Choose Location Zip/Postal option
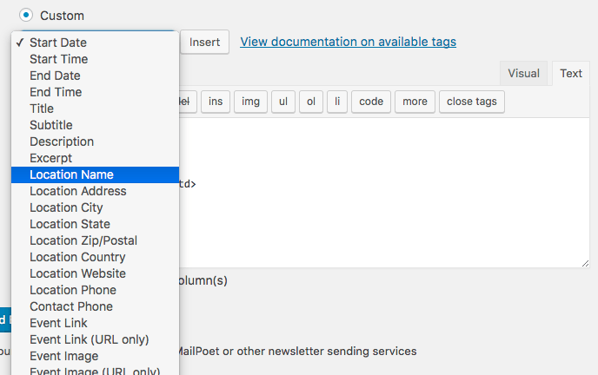 pos(95,240)
